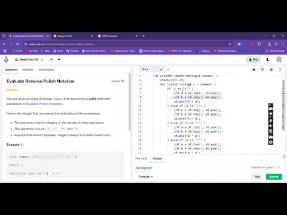287x215 pixels.
Task: Expand the Console dropdown
Action: coord(146,177)
